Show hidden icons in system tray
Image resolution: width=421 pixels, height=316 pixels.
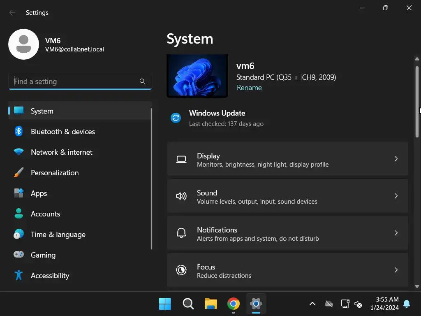[x=312, y=304]
